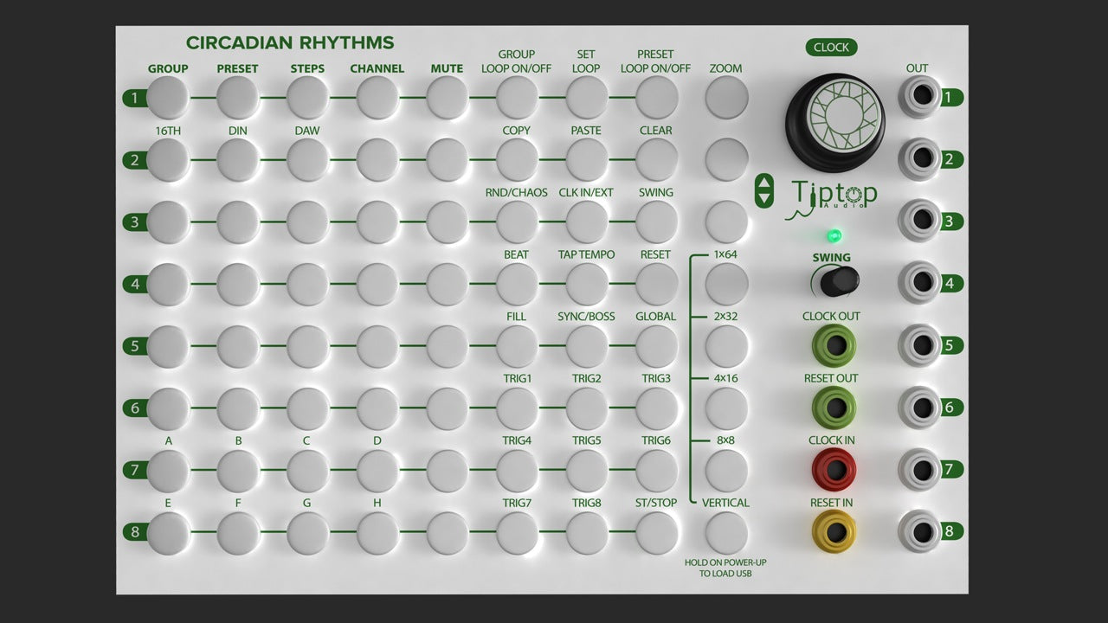Toggle GROUP LOOP ON/OFF
This screenshot has height=623, width=1108.
(x=516, y=97)
